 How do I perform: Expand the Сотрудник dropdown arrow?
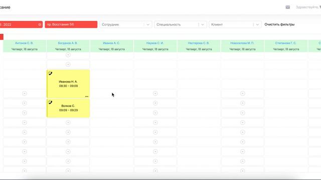[x=148, y=24]
